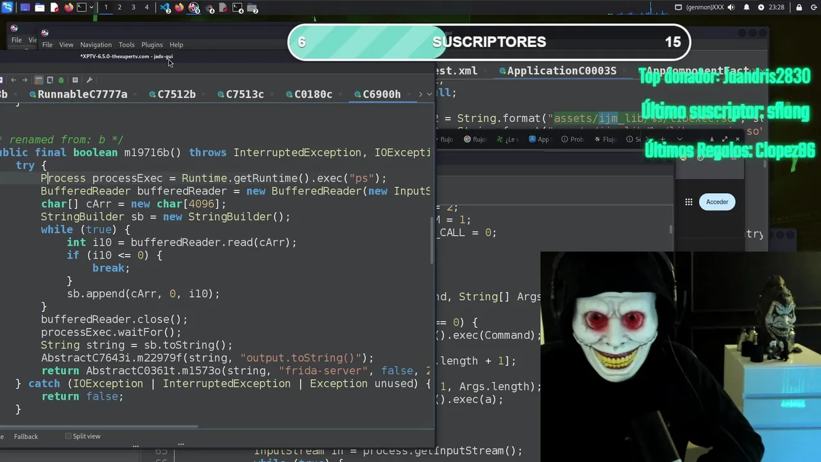Click the highlighted toolbar icon left of the bug

38,80
